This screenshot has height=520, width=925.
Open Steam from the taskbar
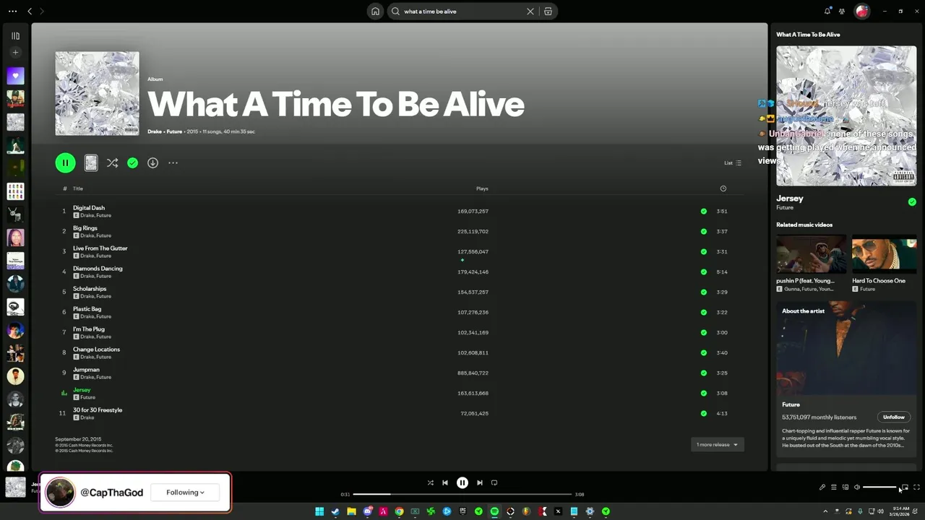(x=335, y=511)
